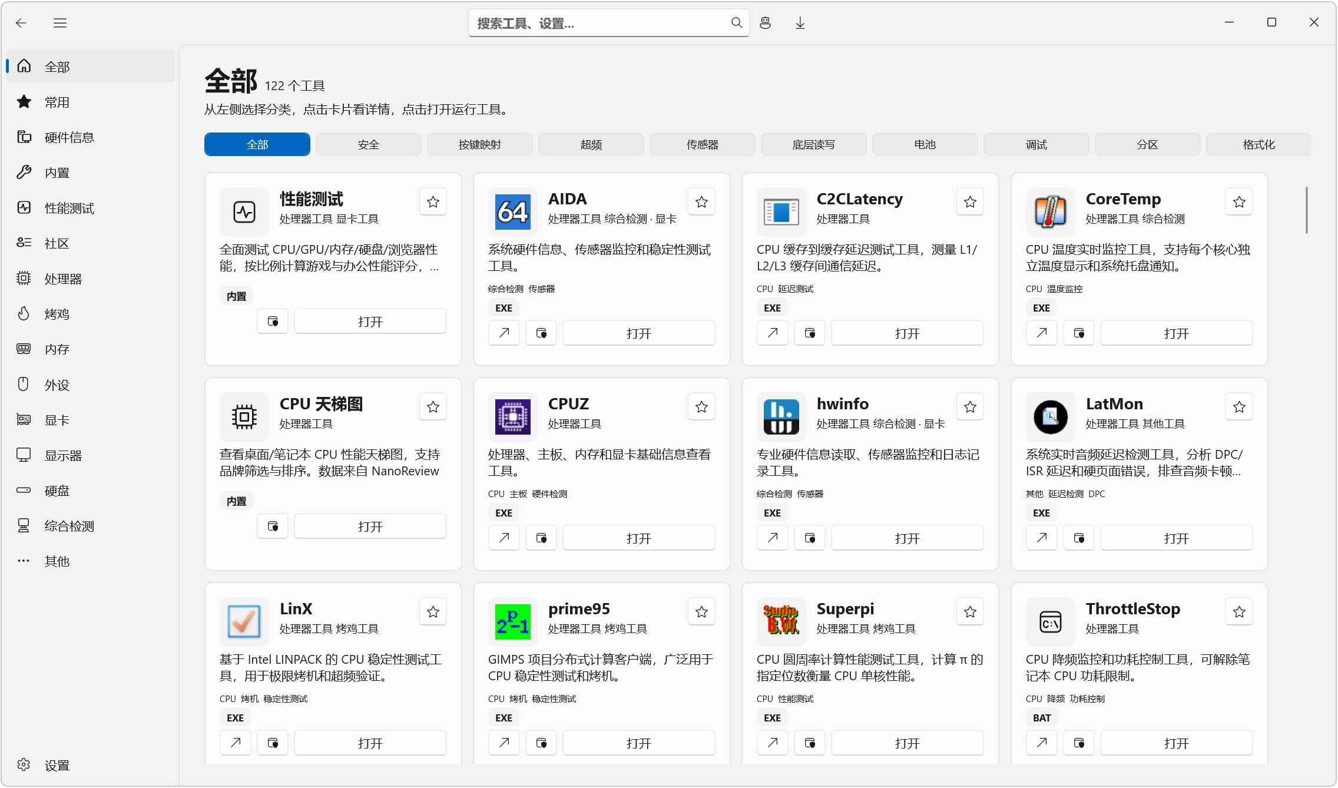This screenshot has width=1338, height=788.
Task: Click the prime95 green app icon
Action: pos(513,622)
